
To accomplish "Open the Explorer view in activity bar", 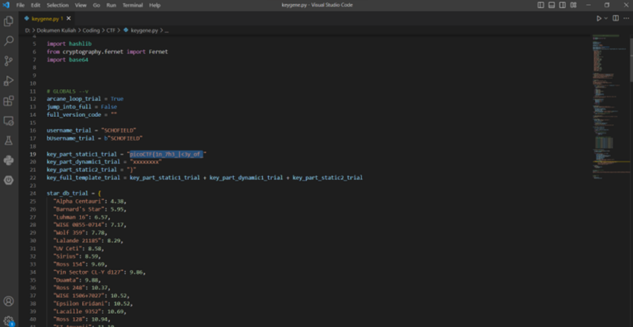I will point(9,21).
